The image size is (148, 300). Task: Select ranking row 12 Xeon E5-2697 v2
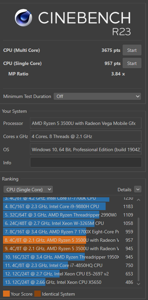68,274
